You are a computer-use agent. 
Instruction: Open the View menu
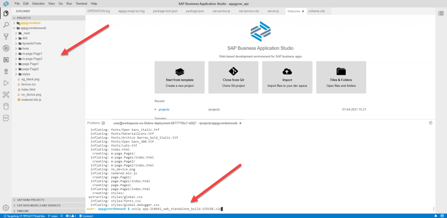tap(52, 3)
